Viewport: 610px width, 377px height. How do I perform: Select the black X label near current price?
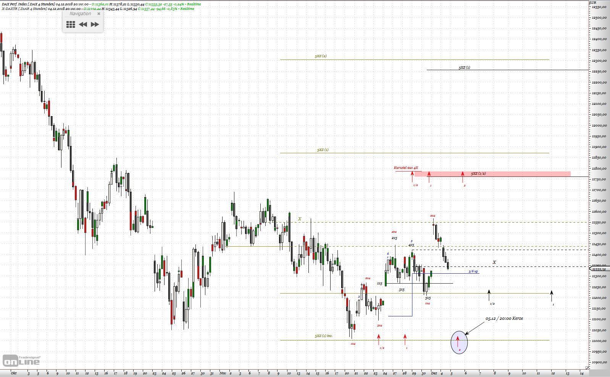(494, 262)
